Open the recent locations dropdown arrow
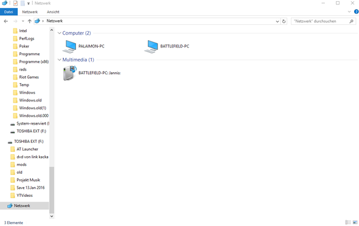Viewport: 359px width, 226px height. tap(23, 21)
